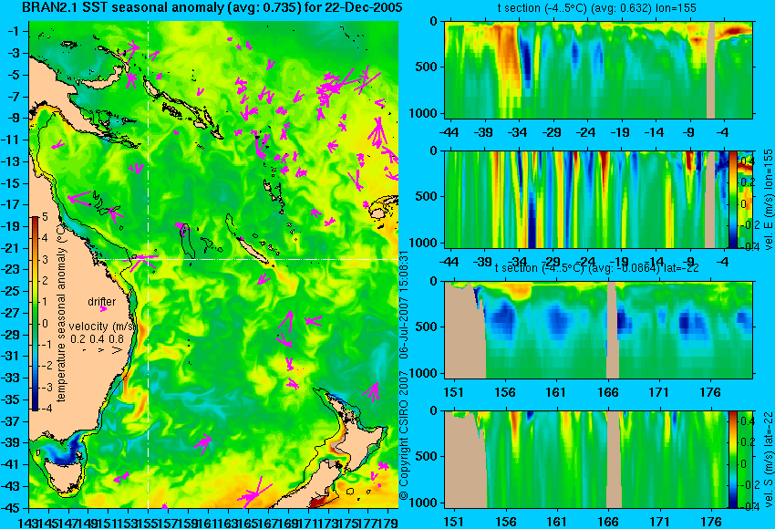
Task: Click the magenta drifter arrow legend marker
Action: coord(103,308)
